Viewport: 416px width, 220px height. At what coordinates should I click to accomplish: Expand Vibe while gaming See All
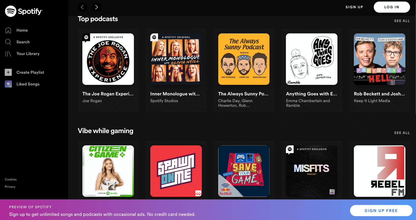pos(402,133)
